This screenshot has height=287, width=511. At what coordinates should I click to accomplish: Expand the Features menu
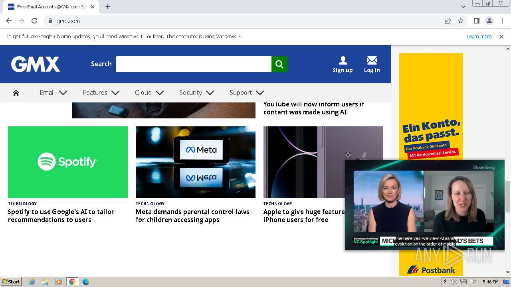pyautogui.click(x=101, y=93)
